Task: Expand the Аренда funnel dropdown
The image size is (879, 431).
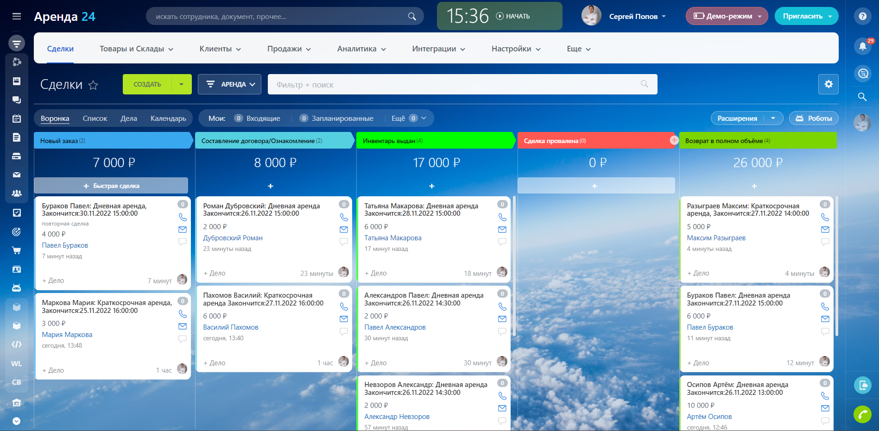Action: [x=229, y=84]
